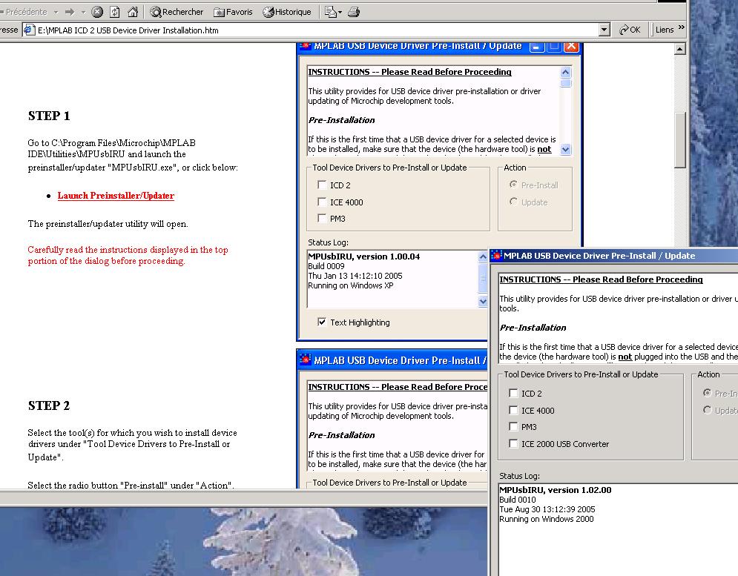Check PM3 in the front MPLAB dialog
This screenshot has height=576, width=738.
[513, 427]
